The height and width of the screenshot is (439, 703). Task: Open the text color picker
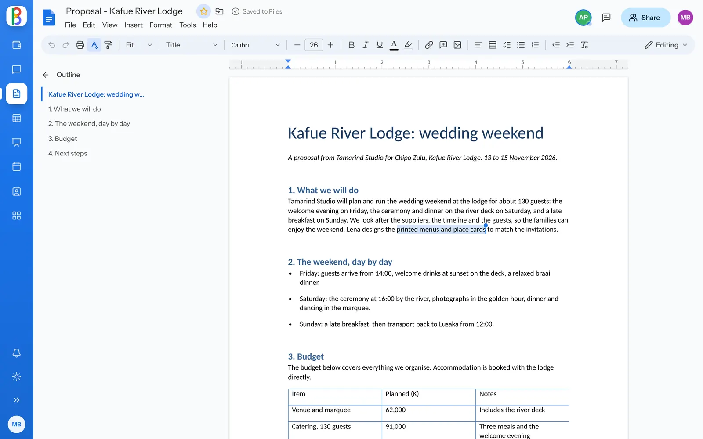(394, 45)
